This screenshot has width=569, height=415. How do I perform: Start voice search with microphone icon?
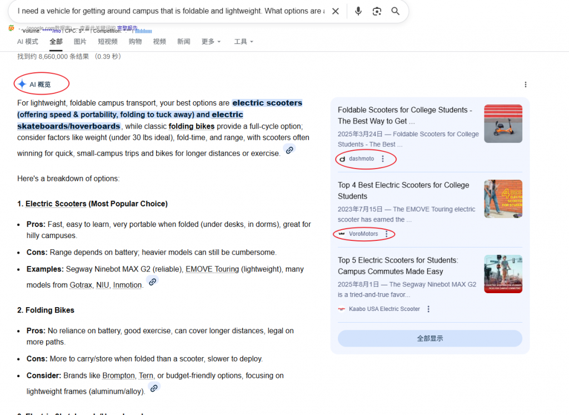click(358, 11)
